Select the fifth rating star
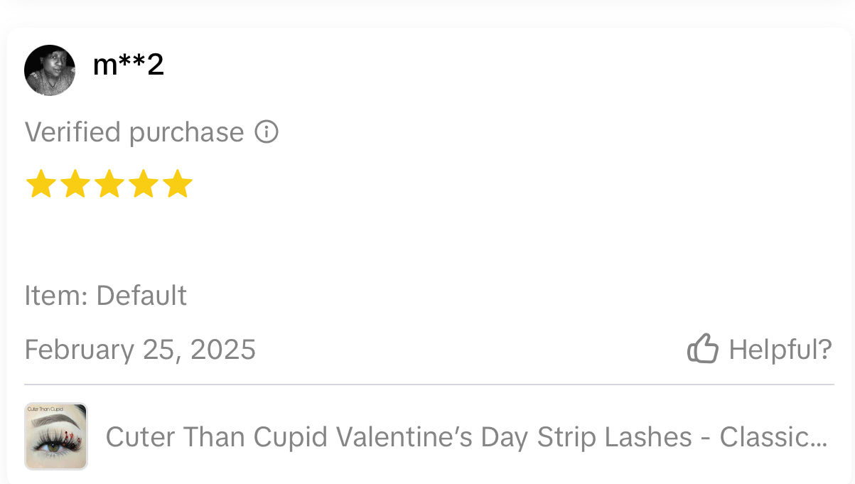Image resolution: width=855 pixels, height=484 pixels. click(177, 184)
